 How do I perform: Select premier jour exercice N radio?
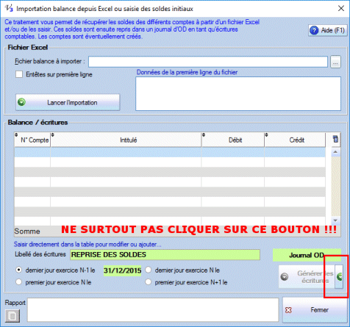point(18,282)
